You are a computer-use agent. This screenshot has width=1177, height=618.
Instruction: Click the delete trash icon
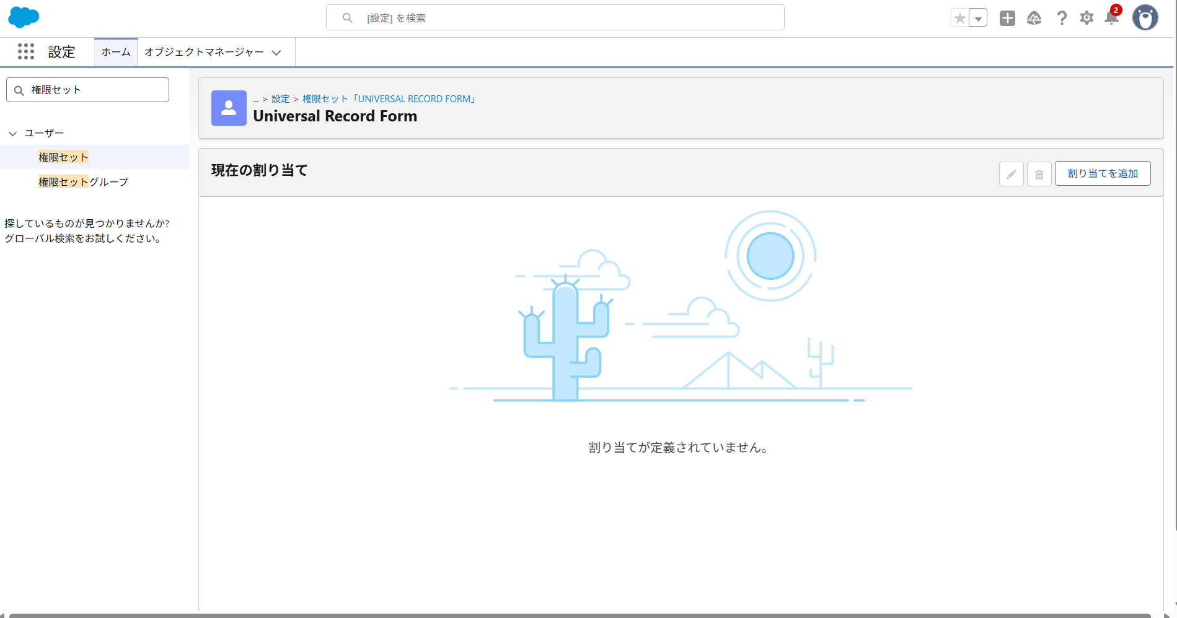[1039, 174]
